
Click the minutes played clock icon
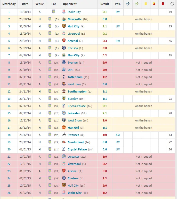pyautogui.click(x=172, y=4)
